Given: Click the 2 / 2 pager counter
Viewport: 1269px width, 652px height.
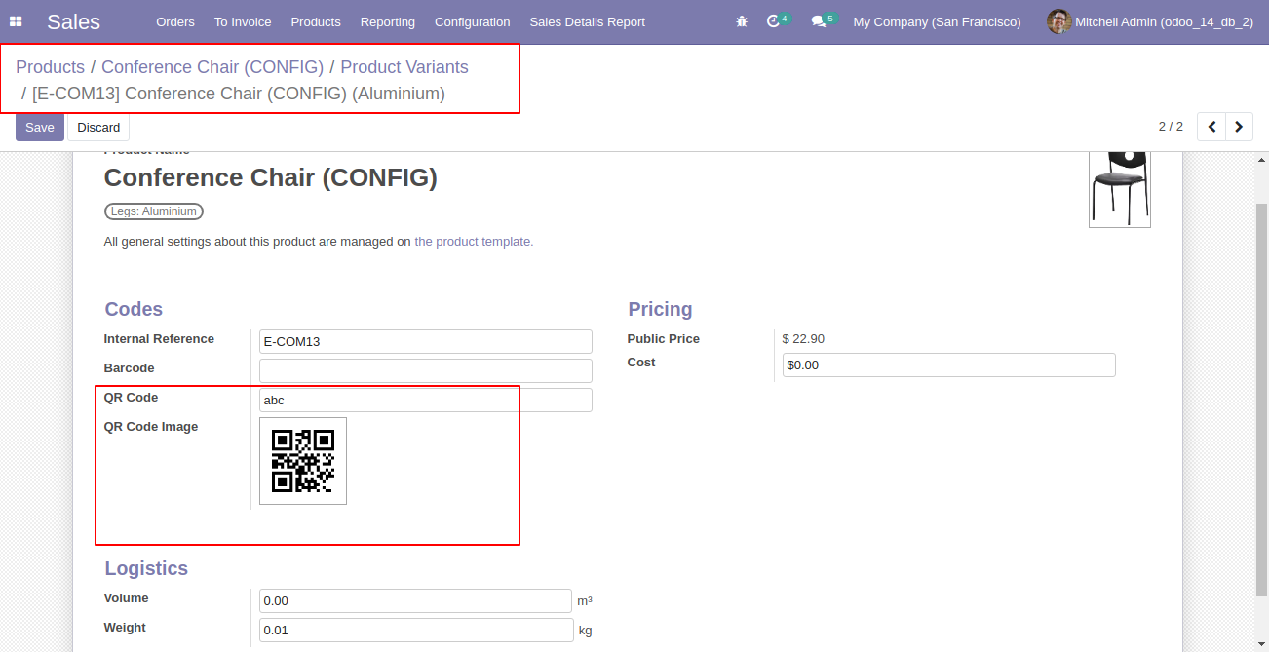Looking at the screenshot, I should tap(1171, 127).
